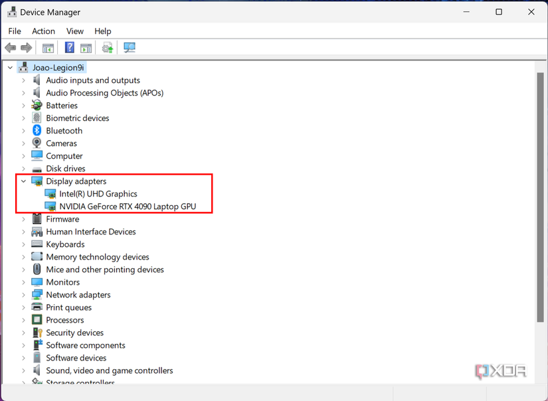Select the Intel(R) UHD Graphics device
548x401 pixels.
pyautogui.click(x=98, y=193)
